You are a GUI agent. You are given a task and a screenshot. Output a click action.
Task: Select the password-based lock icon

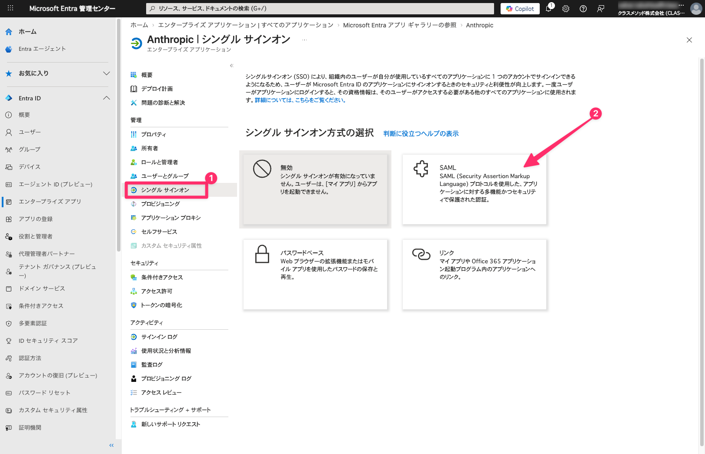262,254
